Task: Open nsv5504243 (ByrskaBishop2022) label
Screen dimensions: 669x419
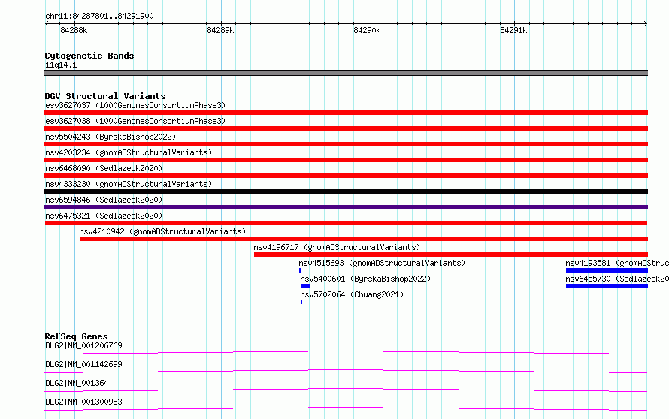Action: tap(110, 137)
